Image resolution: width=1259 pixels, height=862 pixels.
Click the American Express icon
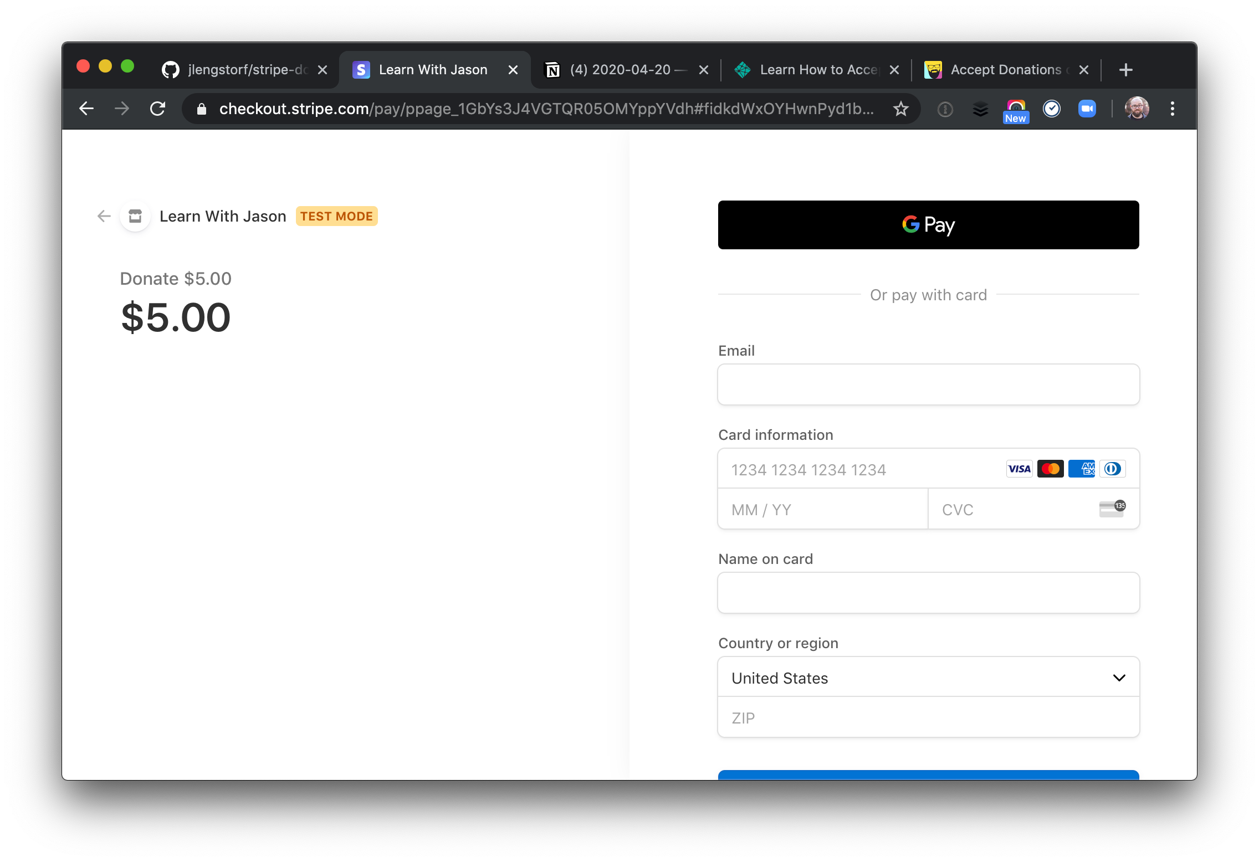pos(1082,469)
